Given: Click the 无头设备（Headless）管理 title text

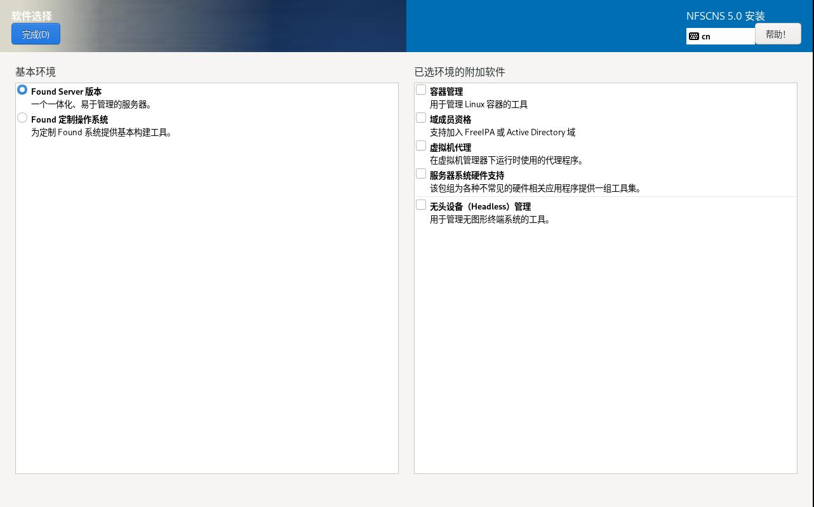Looking at the screenshot, I should tap(480, 206).
